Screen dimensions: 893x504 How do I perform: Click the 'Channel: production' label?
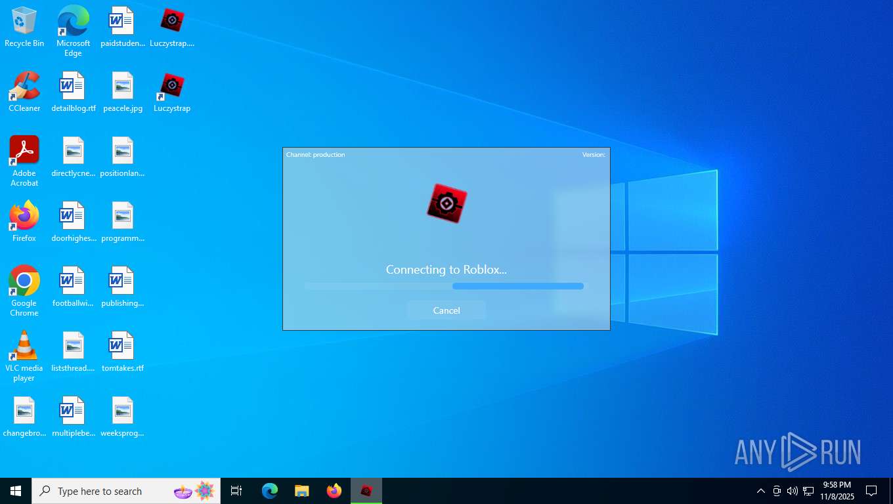point(315,155)
